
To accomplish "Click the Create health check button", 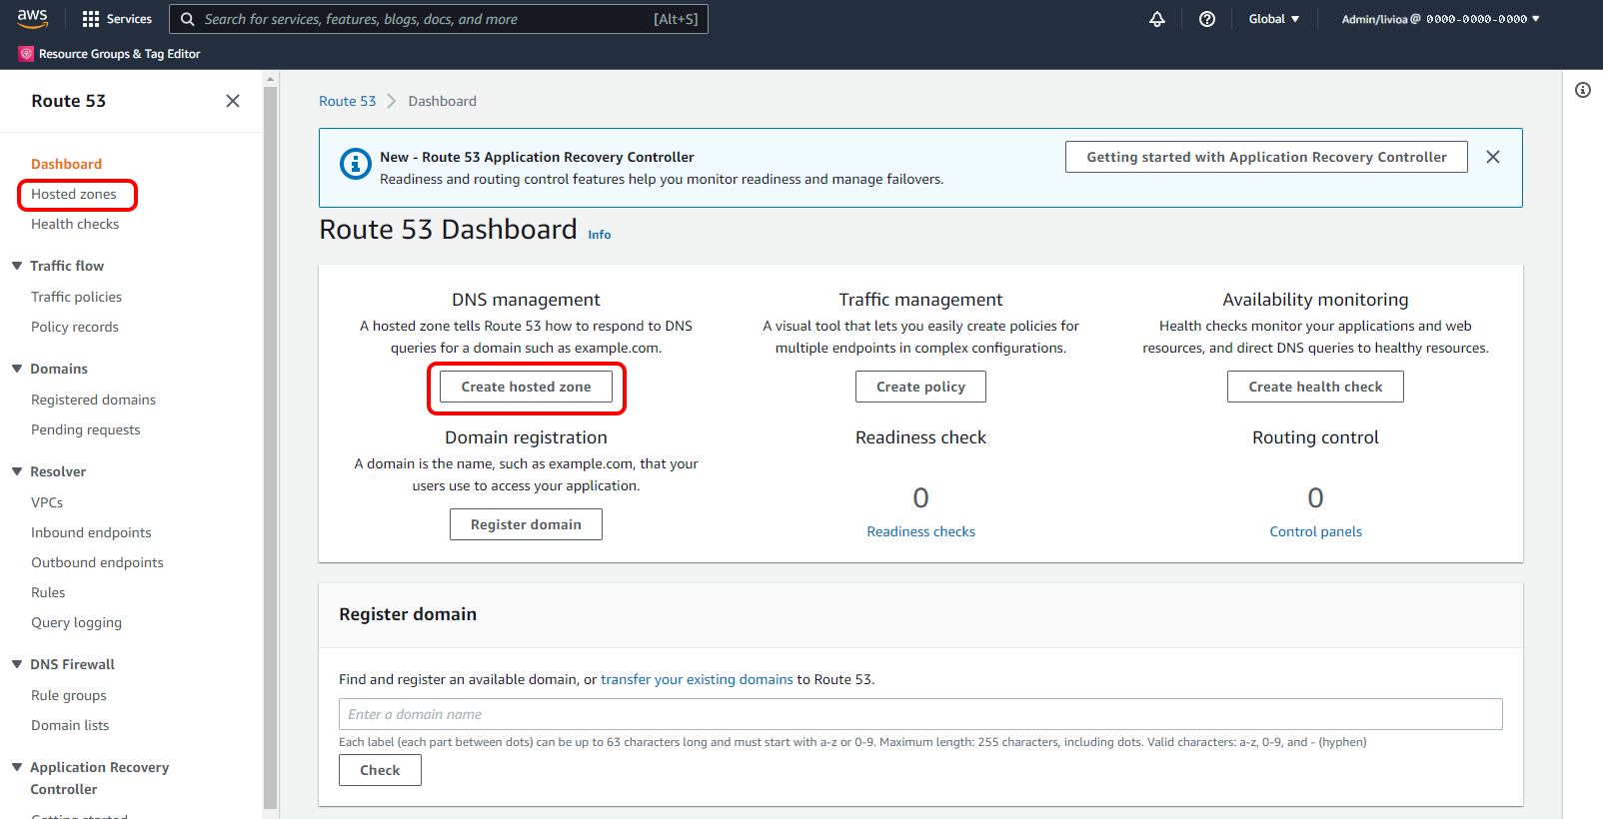I will coord(1315,387).
